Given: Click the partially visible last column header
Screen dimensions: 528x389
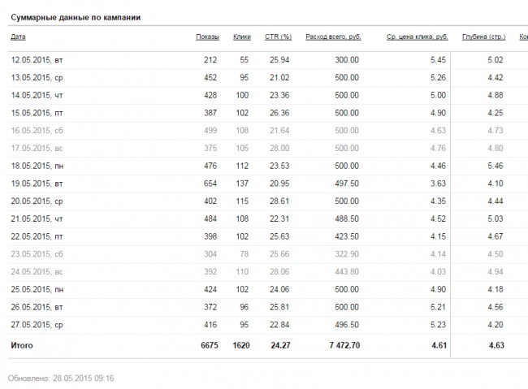Looking at the screenshot, I should point(524,37).
